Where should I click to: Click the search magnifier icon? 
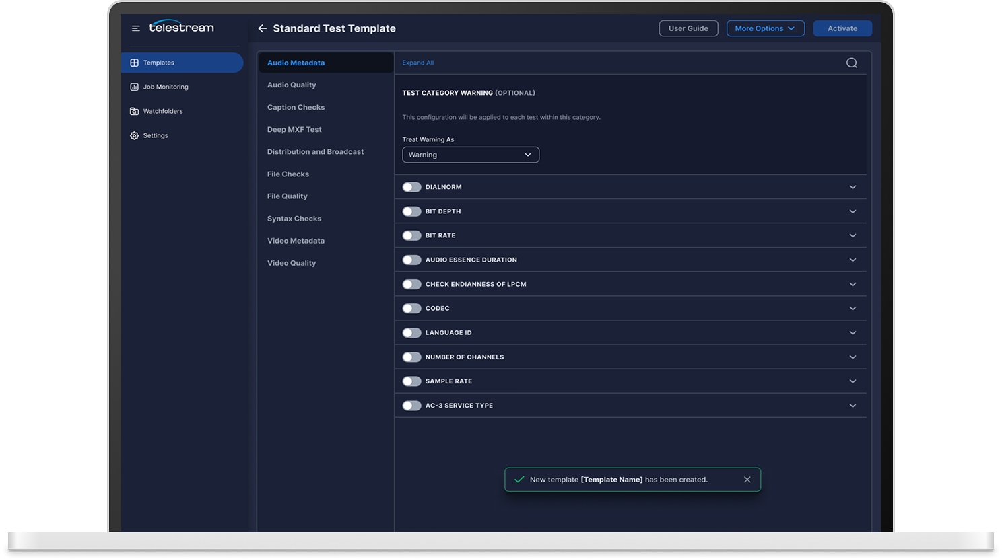[852, 63]
